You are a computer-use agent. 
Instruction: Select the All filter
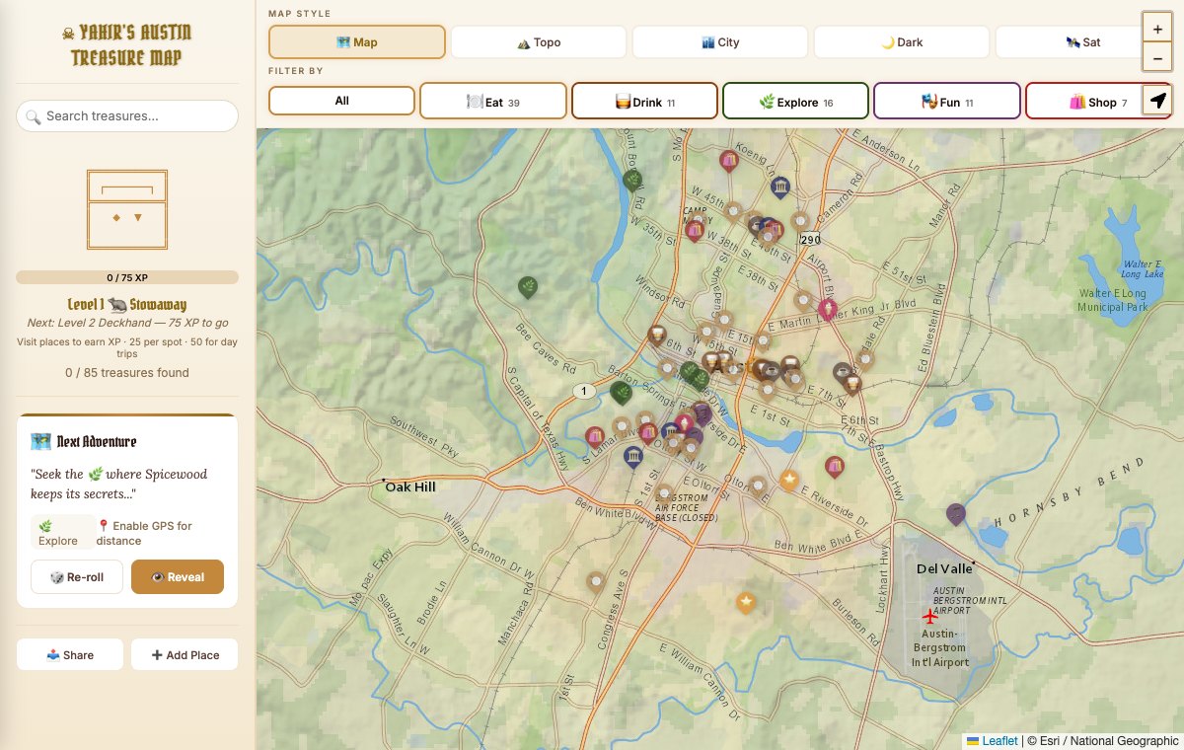(342, 101)
